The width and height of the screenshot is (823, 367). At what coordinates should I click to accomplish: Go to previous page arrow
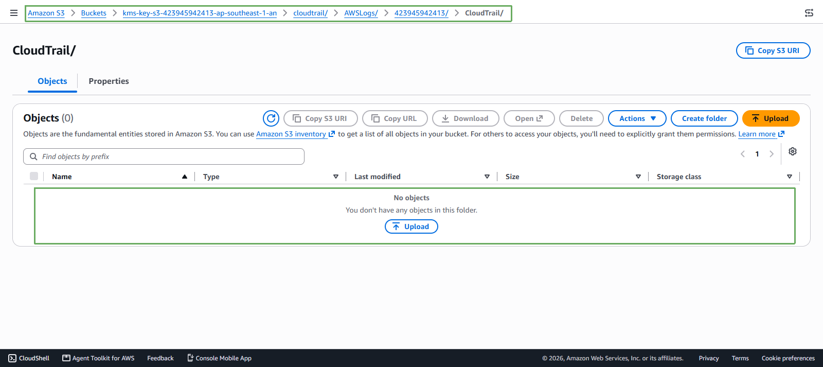tap(743, 154)
